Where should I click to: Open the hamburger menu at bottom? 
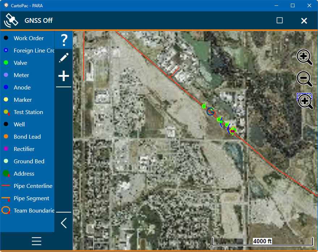tap(37, 241)
